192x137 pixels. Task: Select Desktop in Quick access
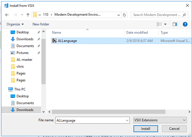coord(23,32)
